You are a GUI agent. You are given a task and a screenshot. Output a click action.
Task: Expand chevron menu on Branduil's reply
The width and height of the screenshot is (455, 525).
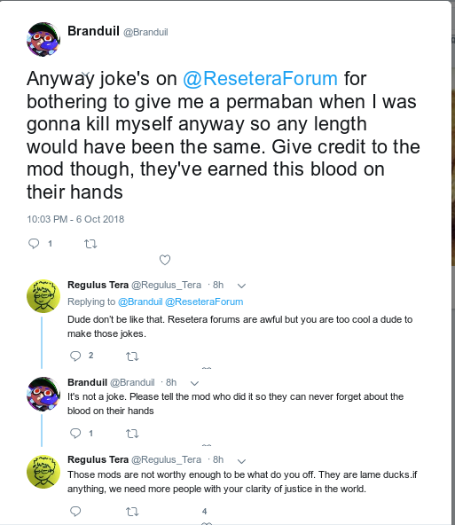(194, 383)
